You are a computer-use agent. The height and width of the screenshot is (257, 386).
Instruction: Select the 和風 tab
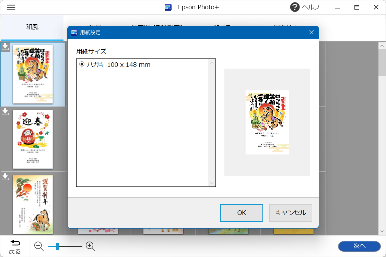pos(32,27)
